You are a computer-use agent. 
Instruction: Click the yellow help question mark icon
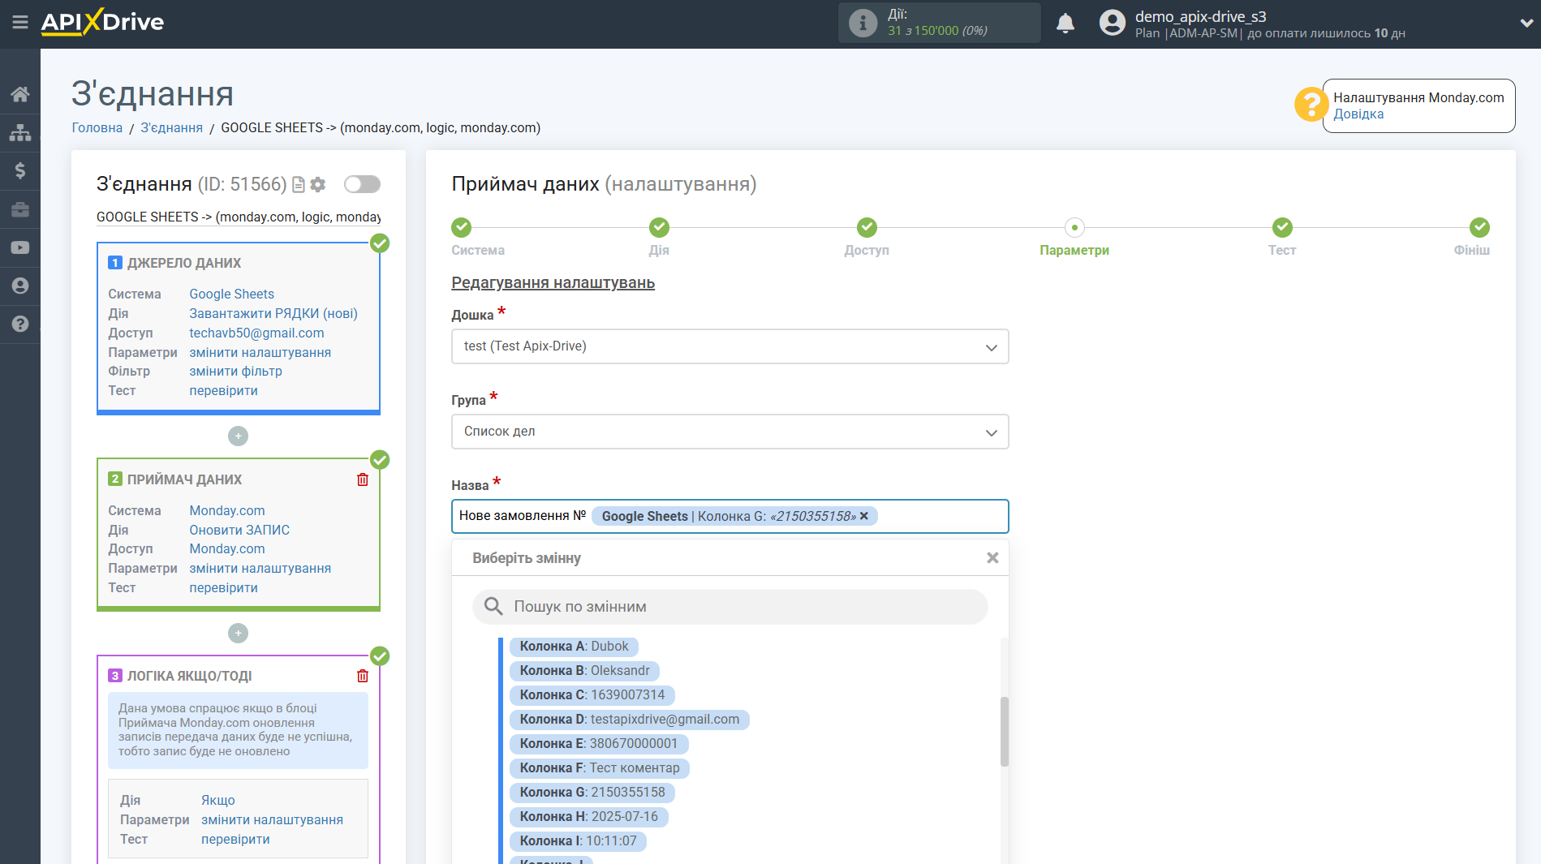click(1311, 104)
